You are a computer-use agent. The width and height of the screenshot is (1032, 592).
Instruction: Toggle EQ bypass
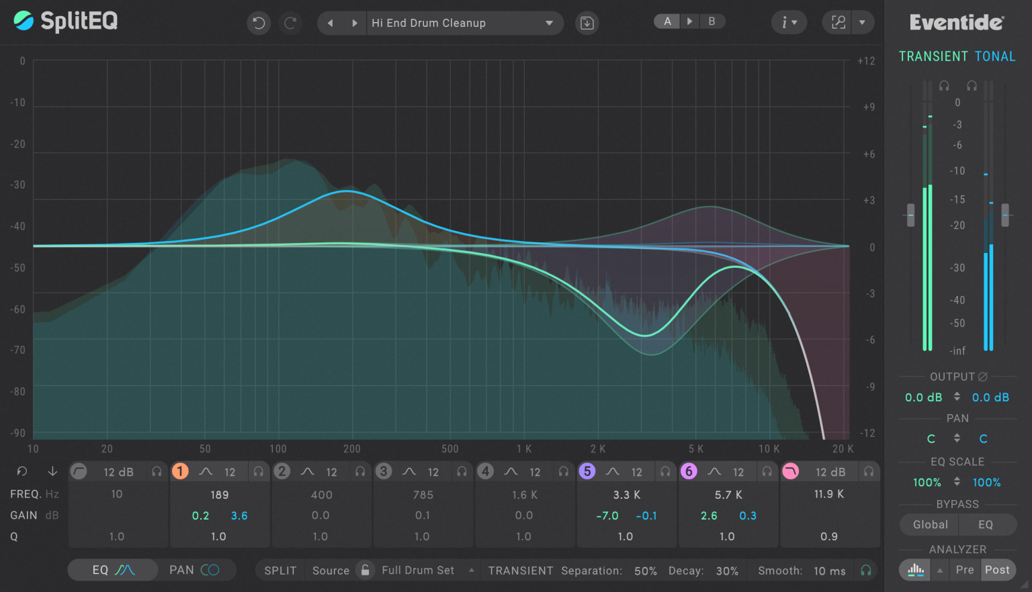[x=987, y=524]
